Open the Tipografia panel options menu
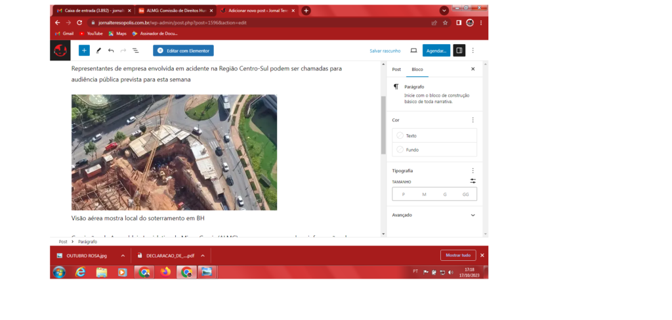 tap(473, 171)
